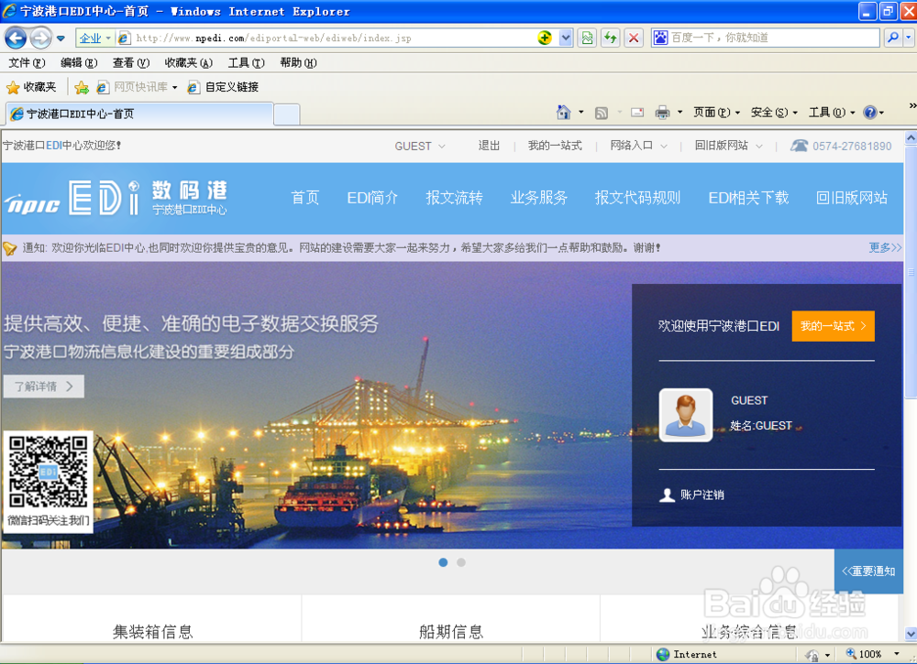Open 报文流转 in the navigation bar
917x664 pixels.
[455, 198]
